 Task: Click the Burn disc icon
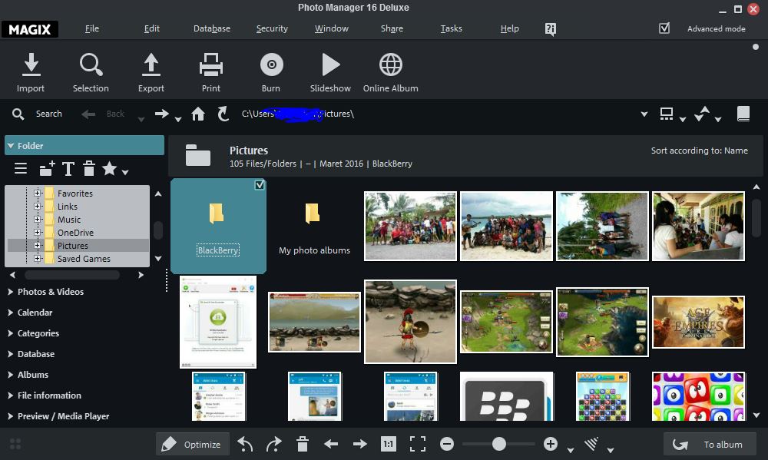[271, 65]
